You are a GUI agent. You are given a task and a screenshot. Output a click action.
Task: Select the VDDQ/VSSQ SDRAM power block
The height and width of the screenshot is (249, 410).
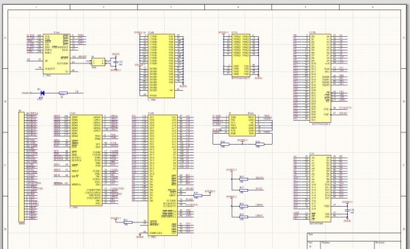[241, 55]
